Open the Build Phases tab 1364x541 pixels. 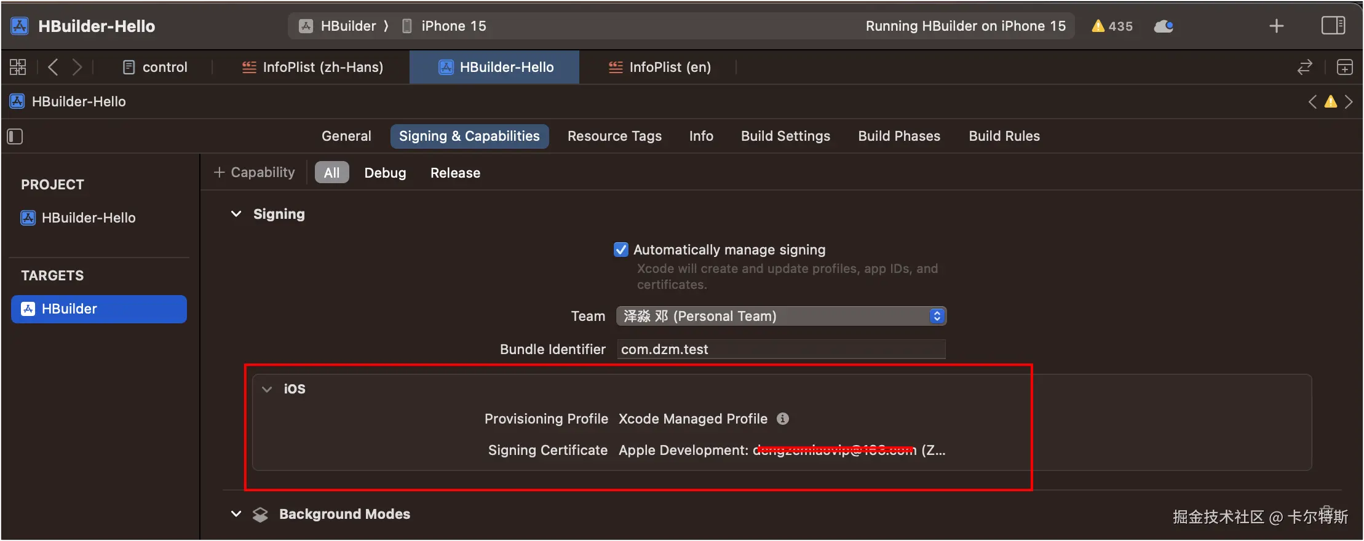tap(899, 136)
